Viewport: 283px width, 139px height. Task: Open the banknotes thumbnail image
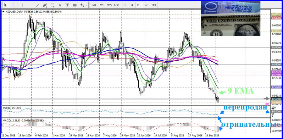230,19
